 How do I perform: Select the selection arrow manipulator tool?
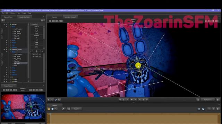[x=49, y=100]
